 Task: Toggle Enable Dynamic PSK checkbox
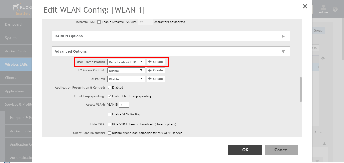click(x=99, y=22)
